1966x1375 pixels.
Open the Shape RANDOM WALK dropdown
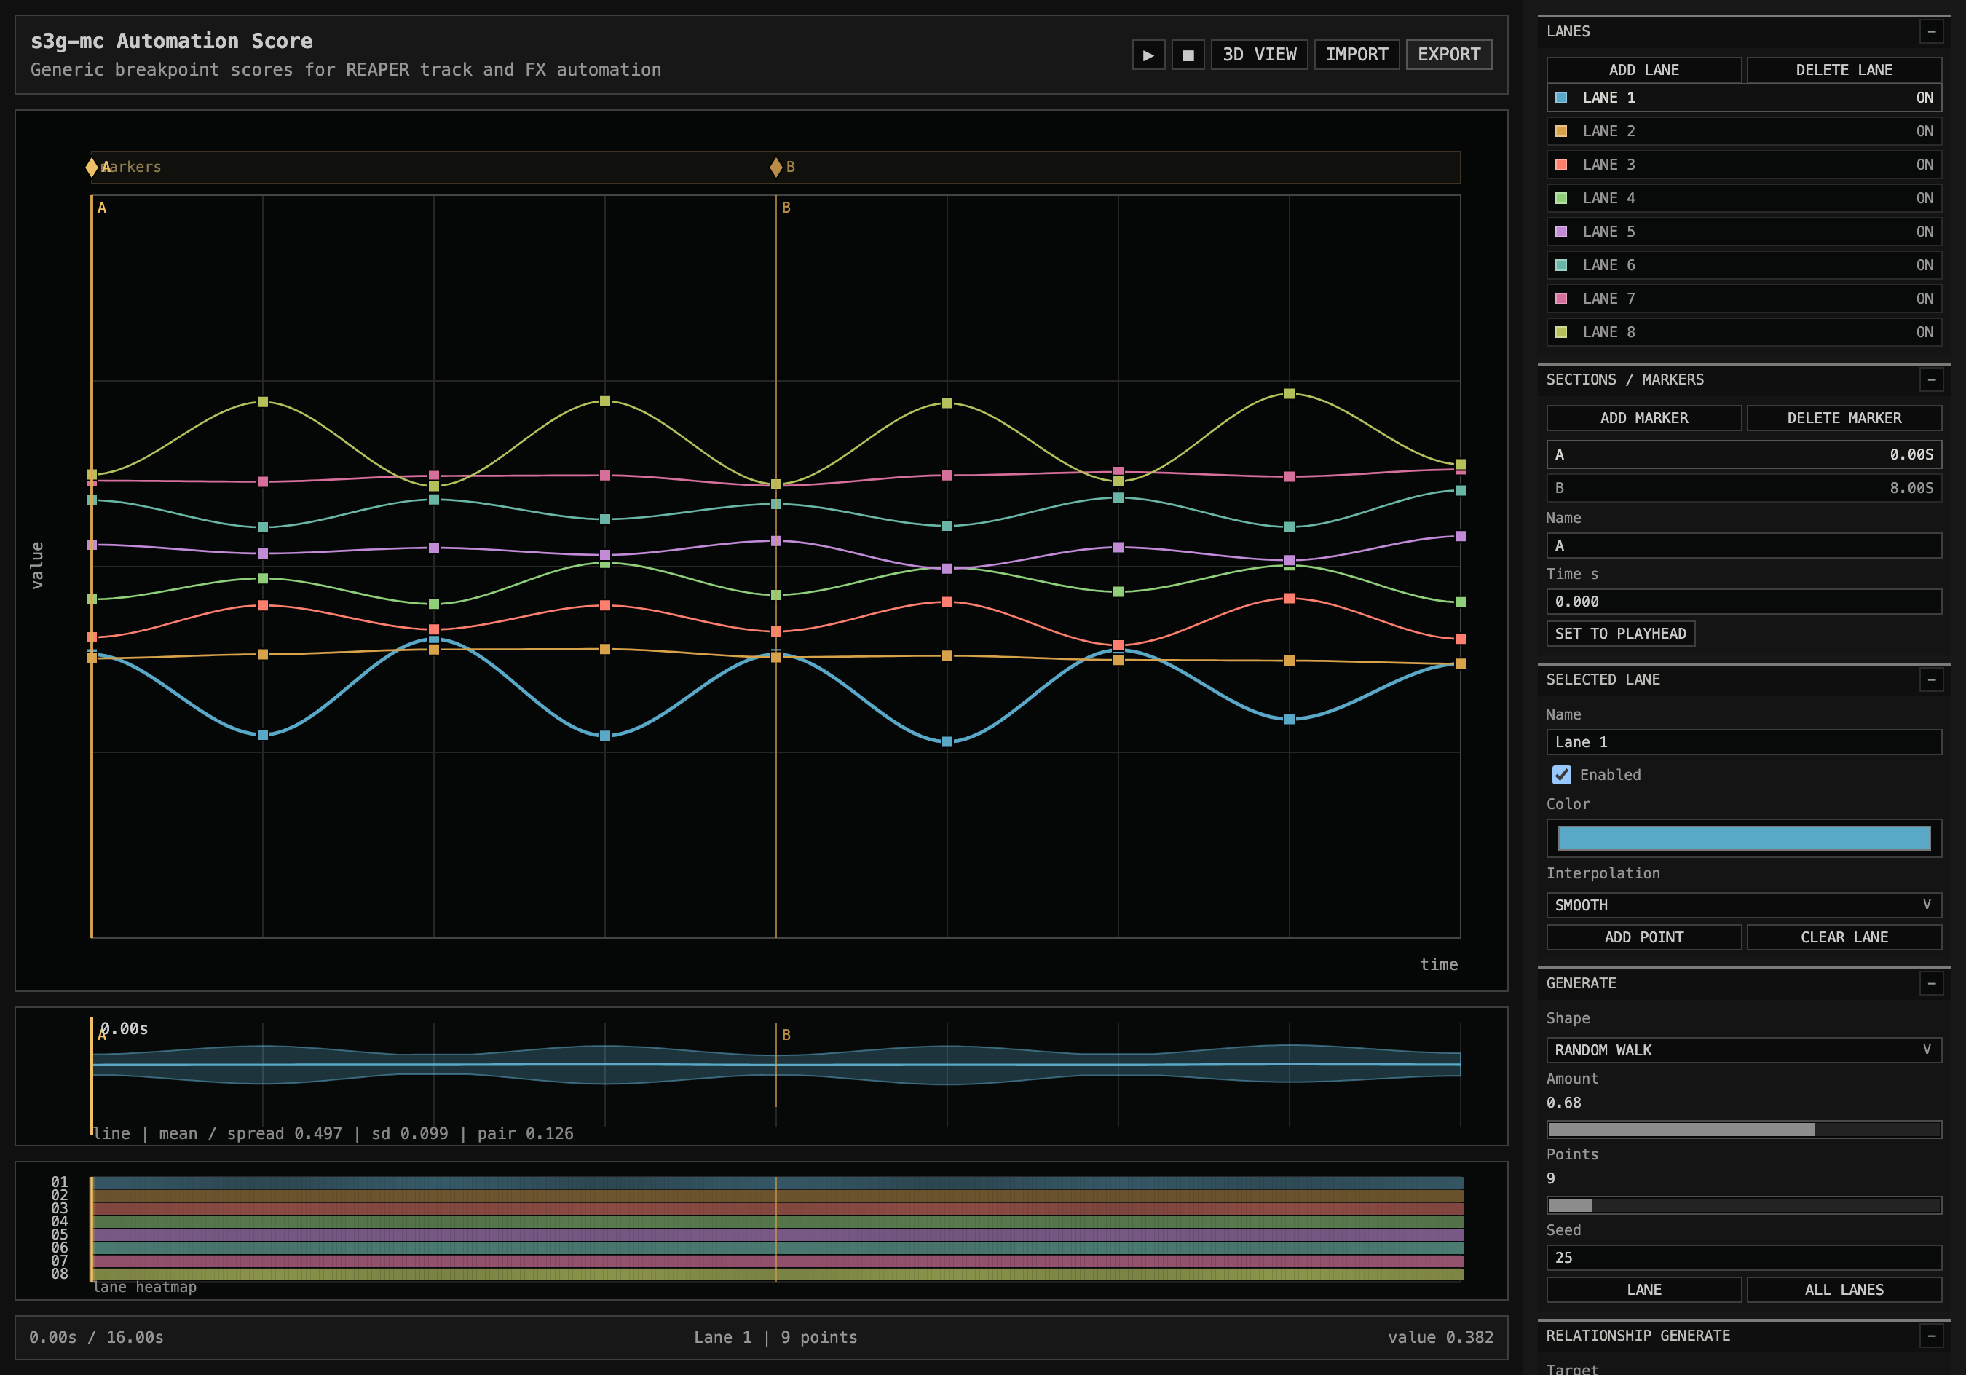pos(1743,1049)
